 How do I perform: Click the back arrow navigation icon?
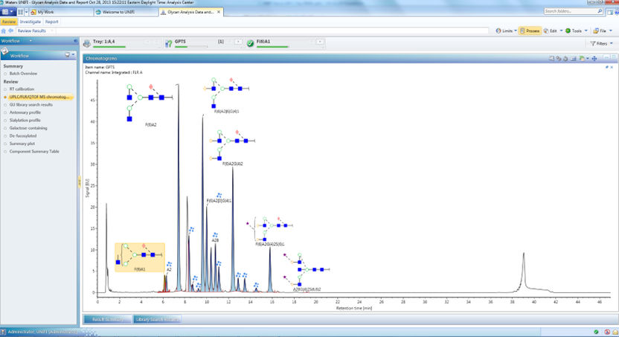click(10, 31)
